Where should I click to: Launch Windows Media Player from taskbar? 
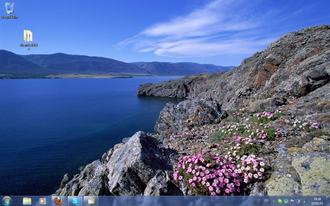(x=43, y=201)
